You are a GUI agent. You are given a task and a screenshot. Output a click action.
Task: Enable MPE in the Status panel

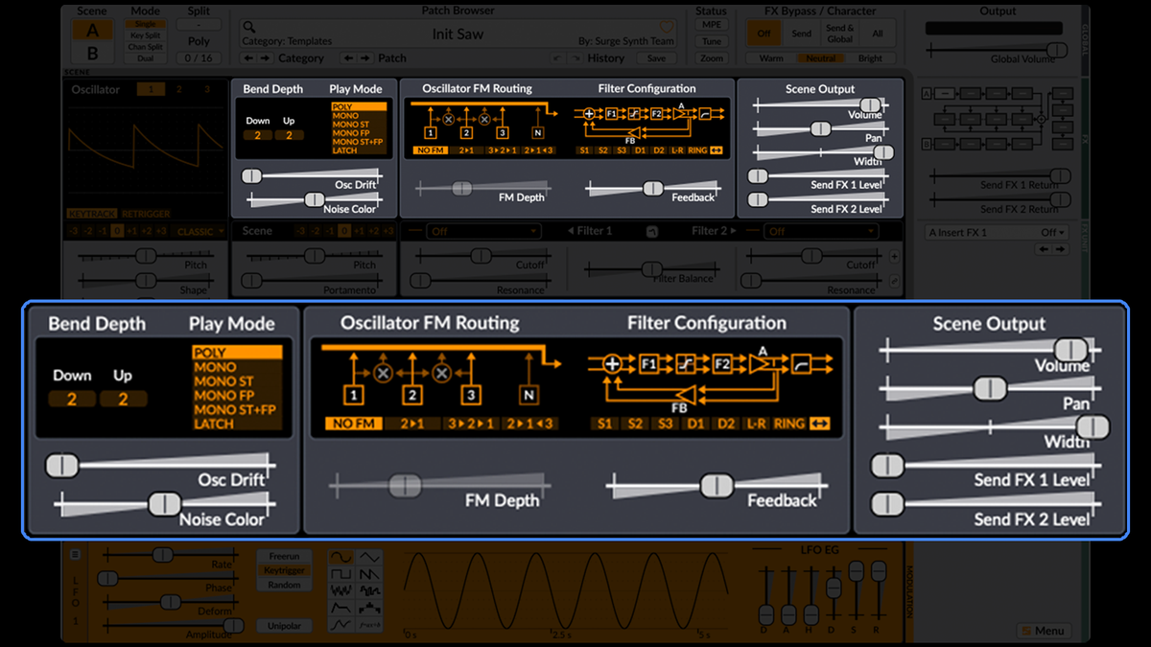point(711,24)
